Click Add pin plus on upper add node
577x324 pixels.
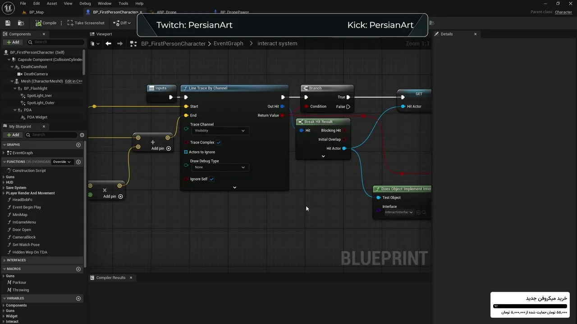[169, 148]
